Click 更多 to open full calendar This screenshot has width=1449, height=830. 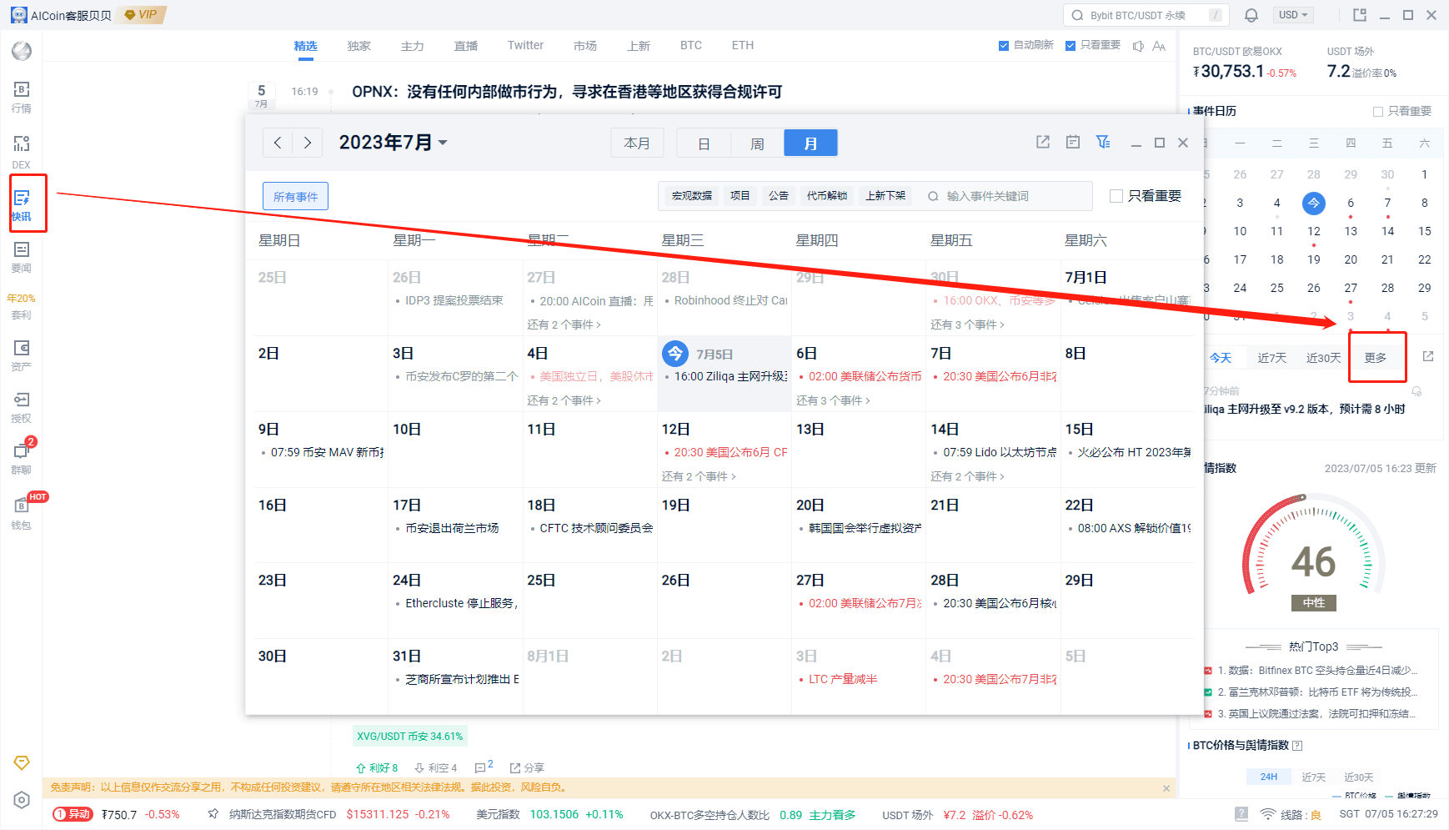[1376, 358]
